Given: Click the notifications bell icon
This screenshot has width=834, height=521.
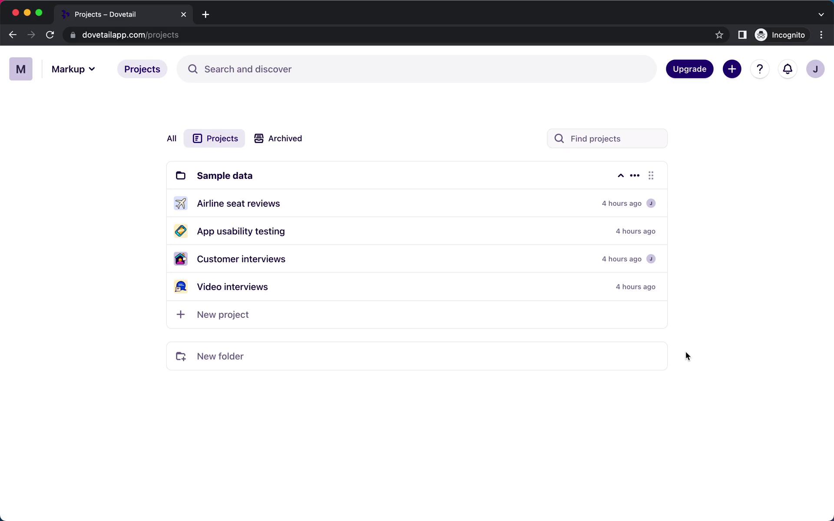Looking at the screenshot, I should (x=787, y=69).
